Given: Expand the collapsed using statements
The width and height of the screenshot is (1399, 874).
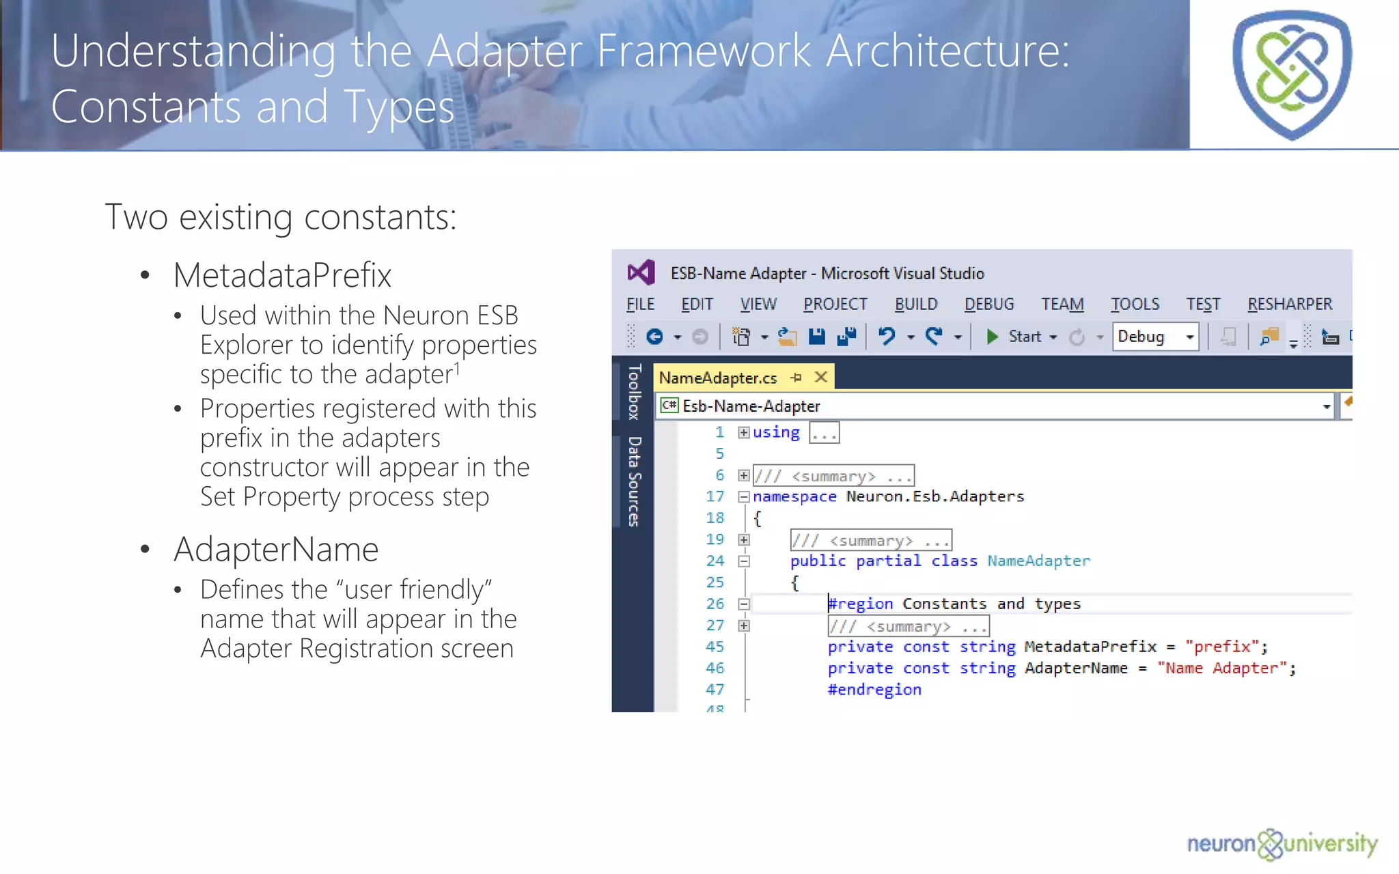Looking at the screenshot, I should (744, 432).
